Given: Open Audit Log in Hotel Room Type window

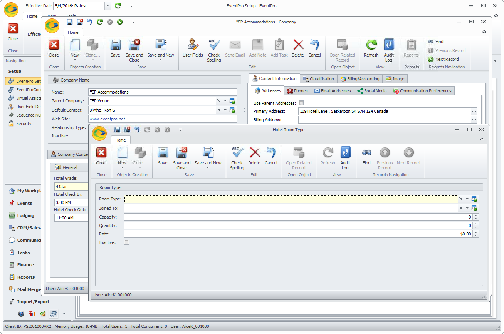Looking at the screenshot, I should [345, 158].
